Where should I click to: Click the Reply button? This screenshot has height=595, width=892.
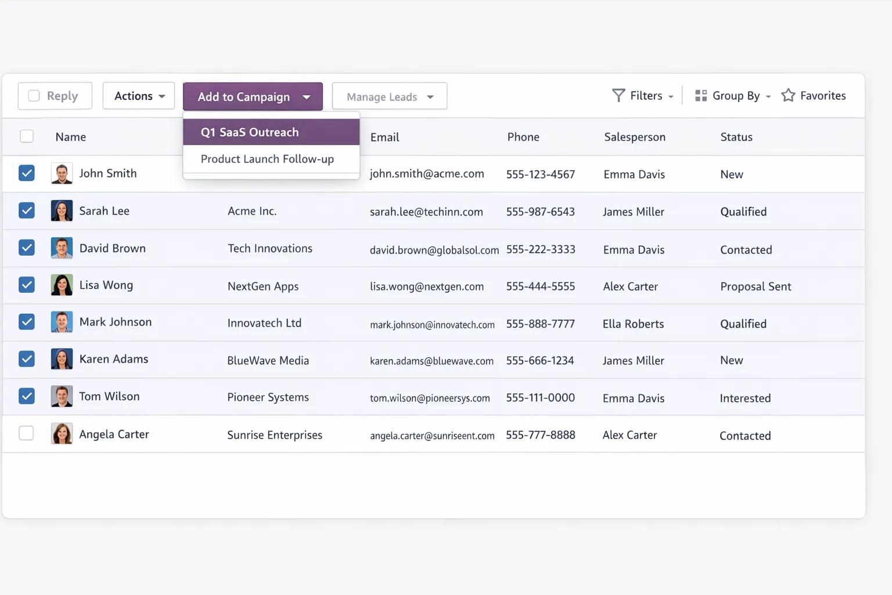point(55,95)
